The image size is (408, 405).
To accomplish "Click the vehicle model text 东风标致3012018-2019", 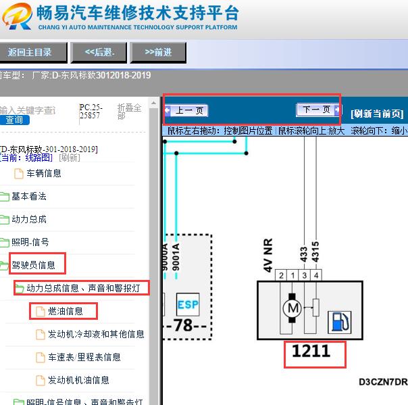I will tap(105, 75).
